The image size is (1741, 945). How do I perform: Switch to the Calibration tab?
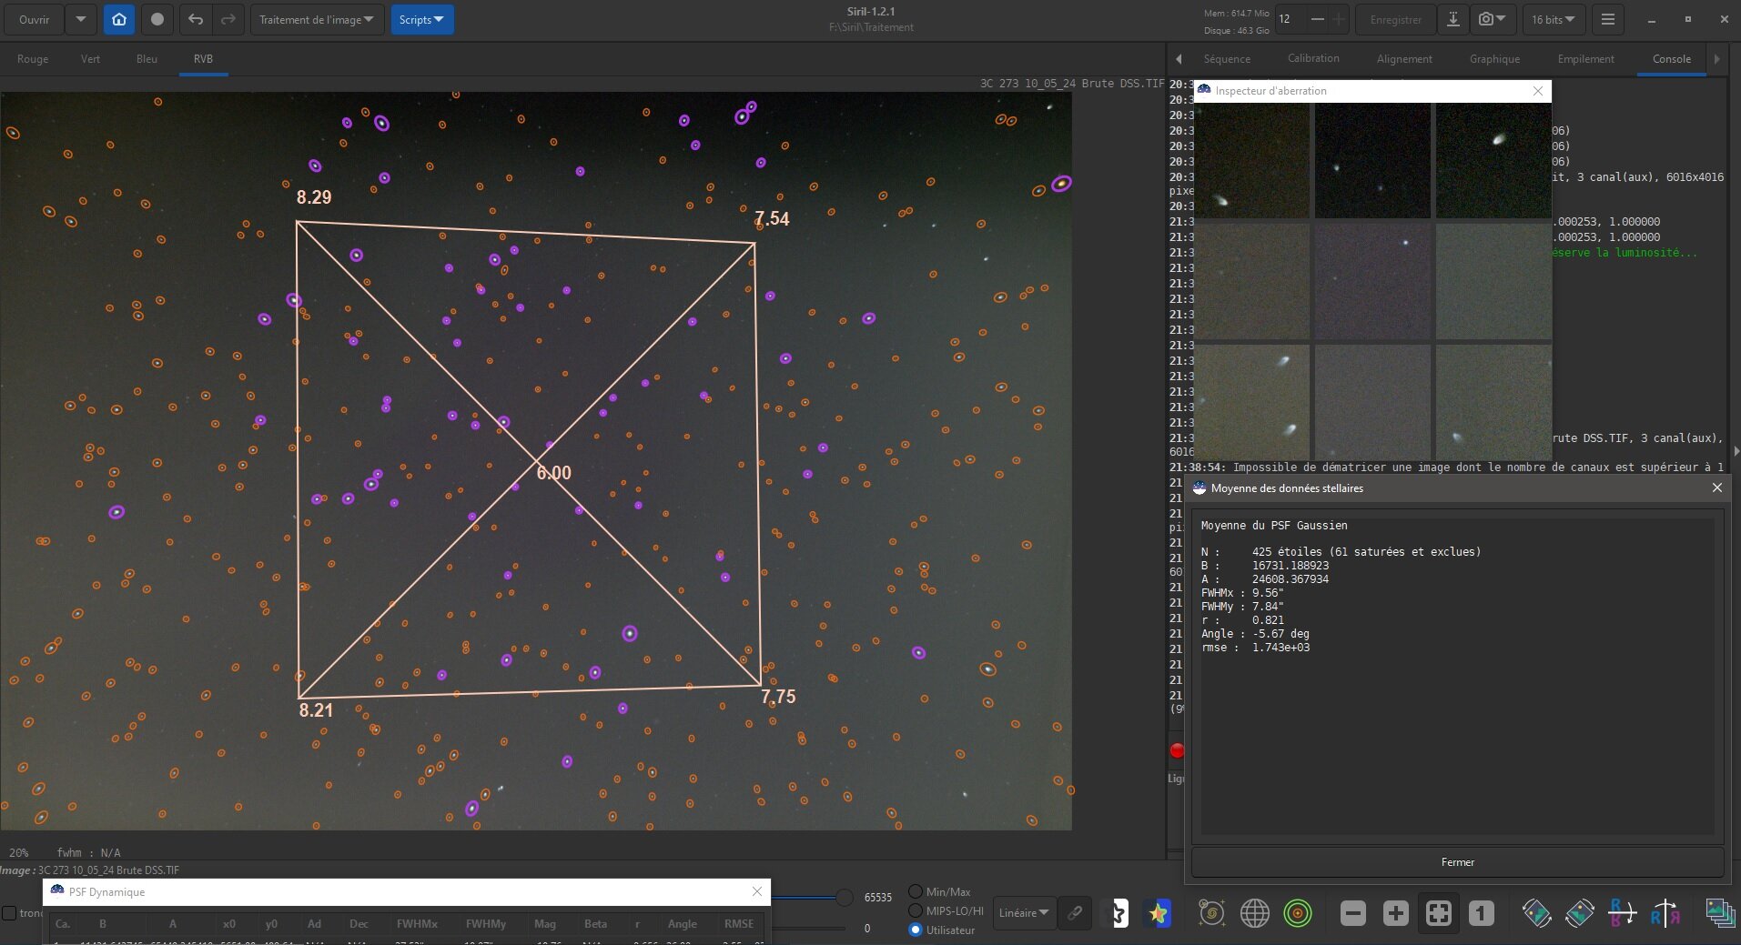(1312, 59)
